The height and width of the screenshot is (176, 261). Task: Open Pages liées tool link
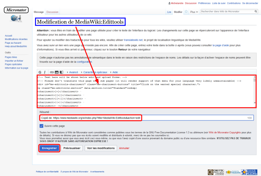[11, 57]
